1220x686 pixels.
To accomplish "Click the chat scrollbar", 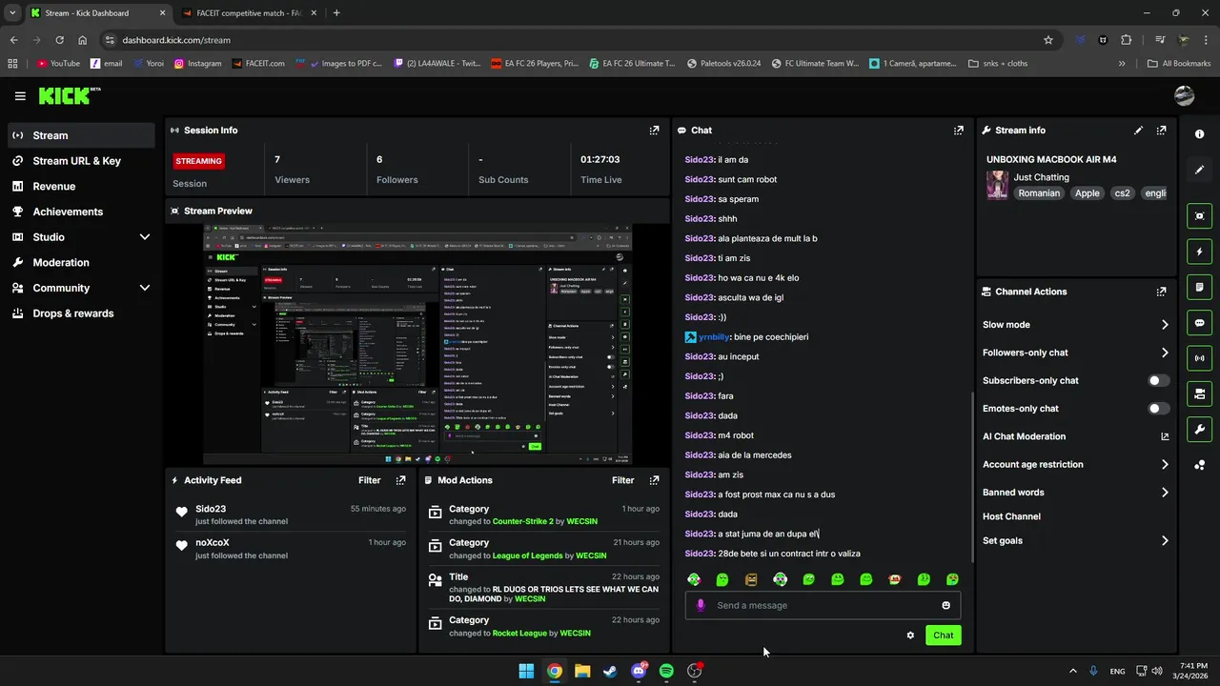I will click(x=972, y=476).
